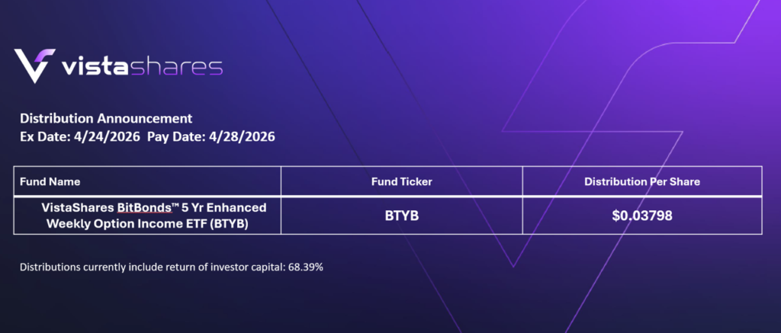Select the Distribution Announcement heading

point(106,119)
